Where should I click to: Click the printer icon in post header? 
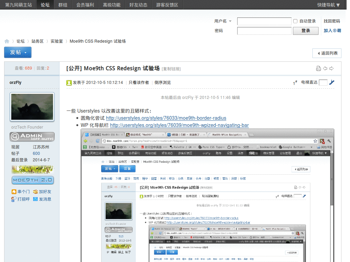(x=318, y=69)
